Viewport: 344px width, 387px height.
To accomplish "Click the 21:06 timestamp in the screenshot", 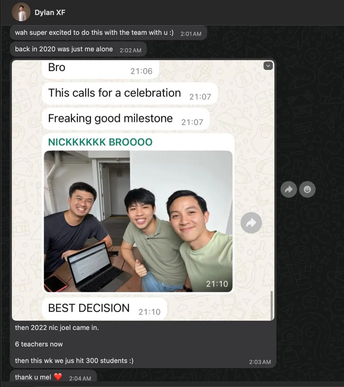I will pyautogui.click(x=141, y=71).
